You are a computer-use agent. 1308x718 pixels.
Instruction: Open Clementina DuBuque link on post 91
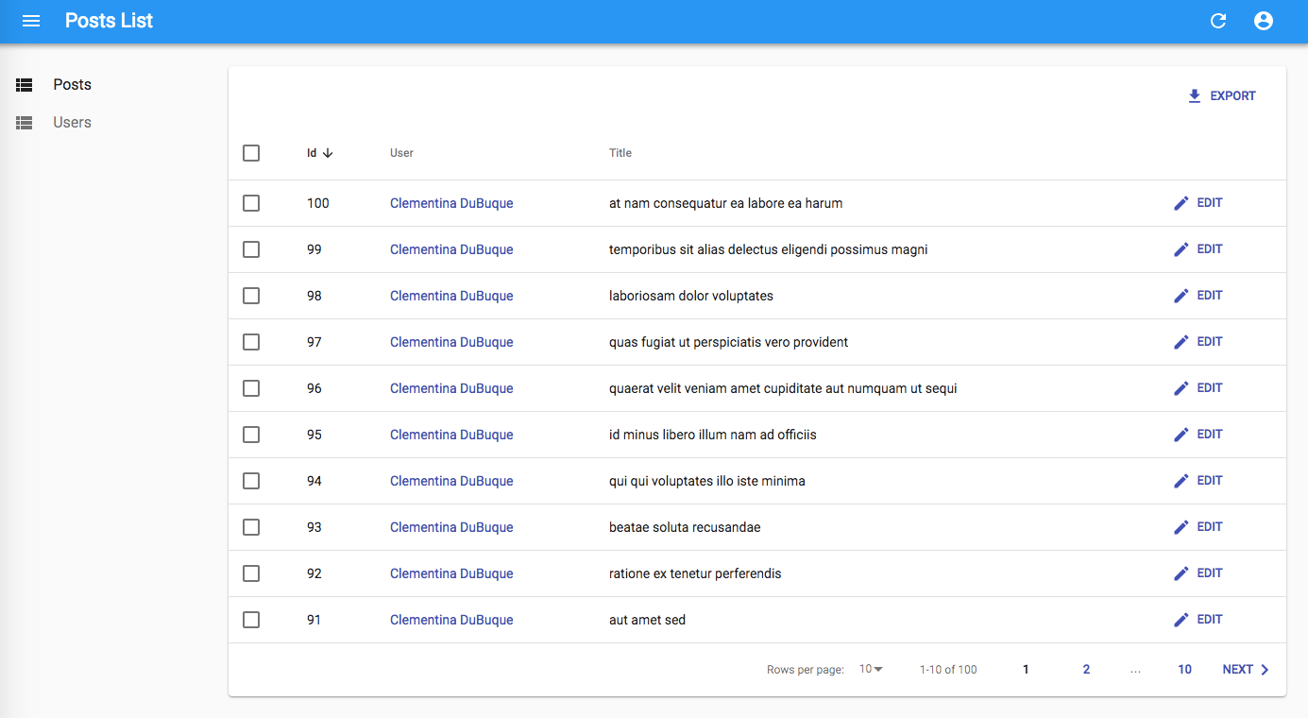451,620
